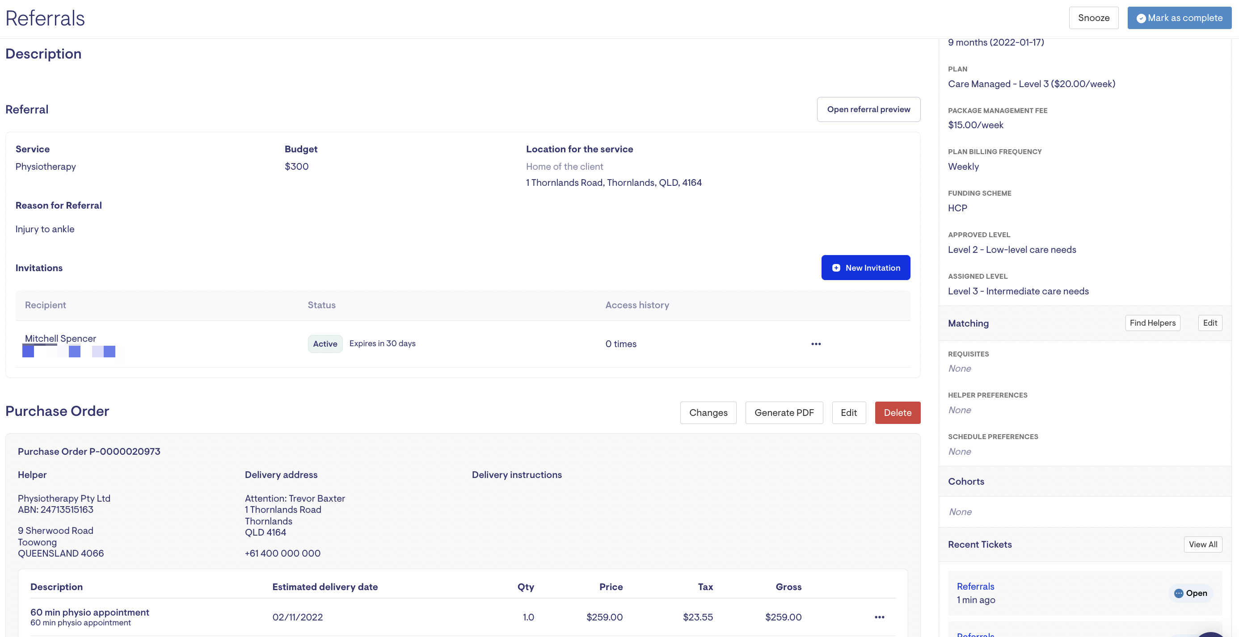Click the Open status badge icon

1178,593
